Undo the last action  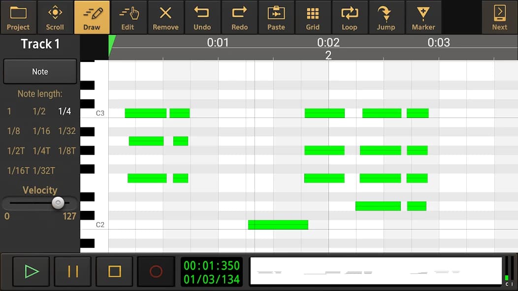click(203, 17)
